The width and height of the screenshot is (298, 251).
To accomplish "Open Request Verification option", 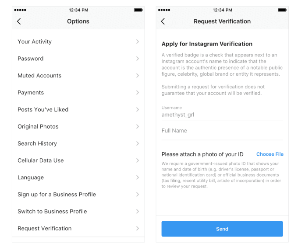I will point(45,228).
